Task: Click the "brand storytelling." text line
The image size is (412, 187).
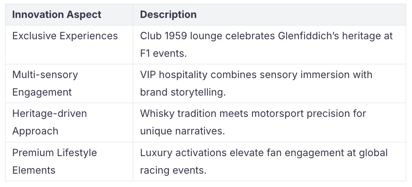Action: pos(183,92)
